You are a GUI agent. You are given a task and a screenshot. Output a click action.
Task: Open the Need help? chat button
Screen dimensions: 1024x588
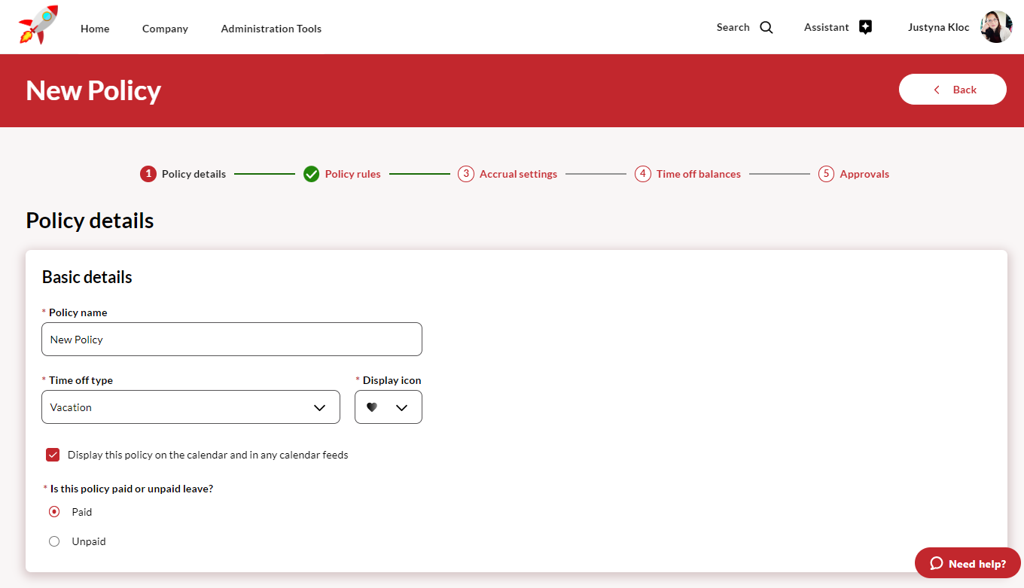coord(968,563)
